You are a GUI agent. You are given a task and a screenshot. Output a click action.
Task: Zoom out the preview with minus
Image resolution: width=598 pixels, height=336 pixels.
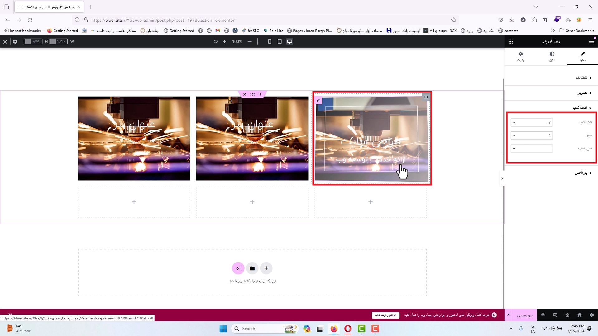tap(250, 41)
